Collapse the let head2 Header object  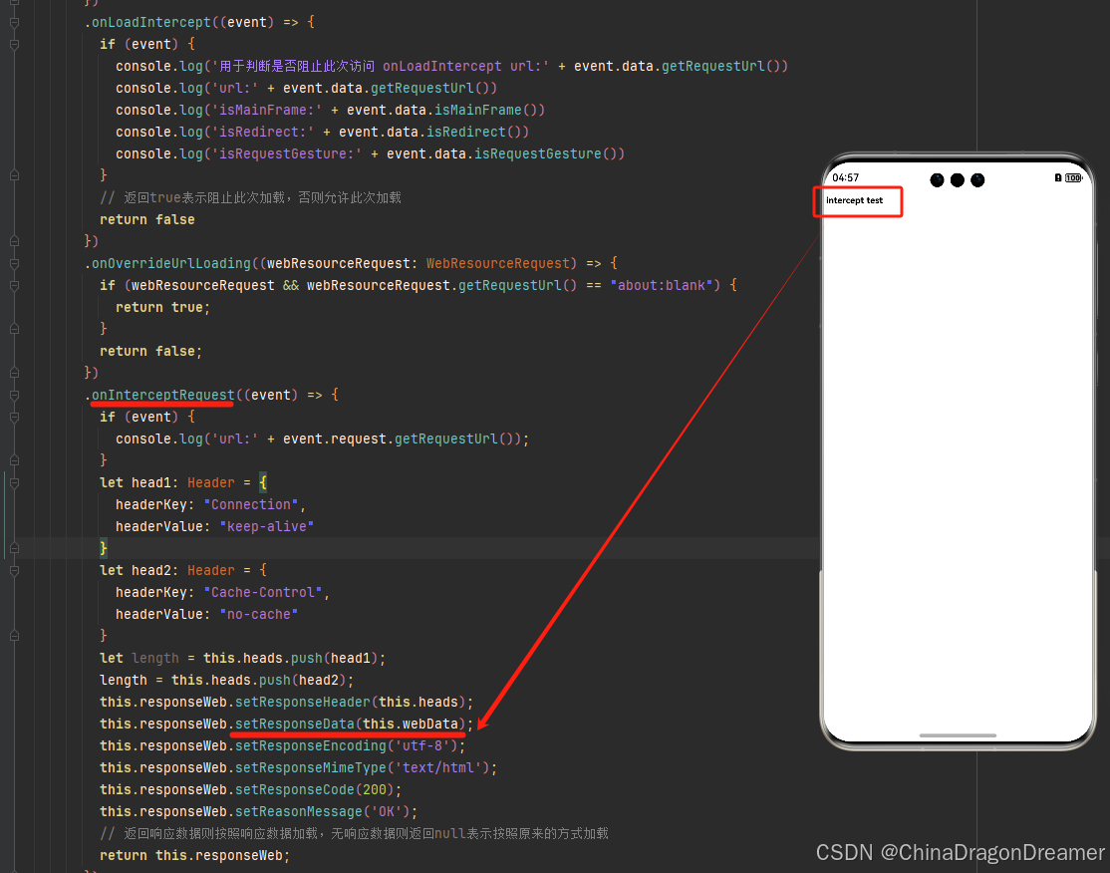[x=14, y=571]
